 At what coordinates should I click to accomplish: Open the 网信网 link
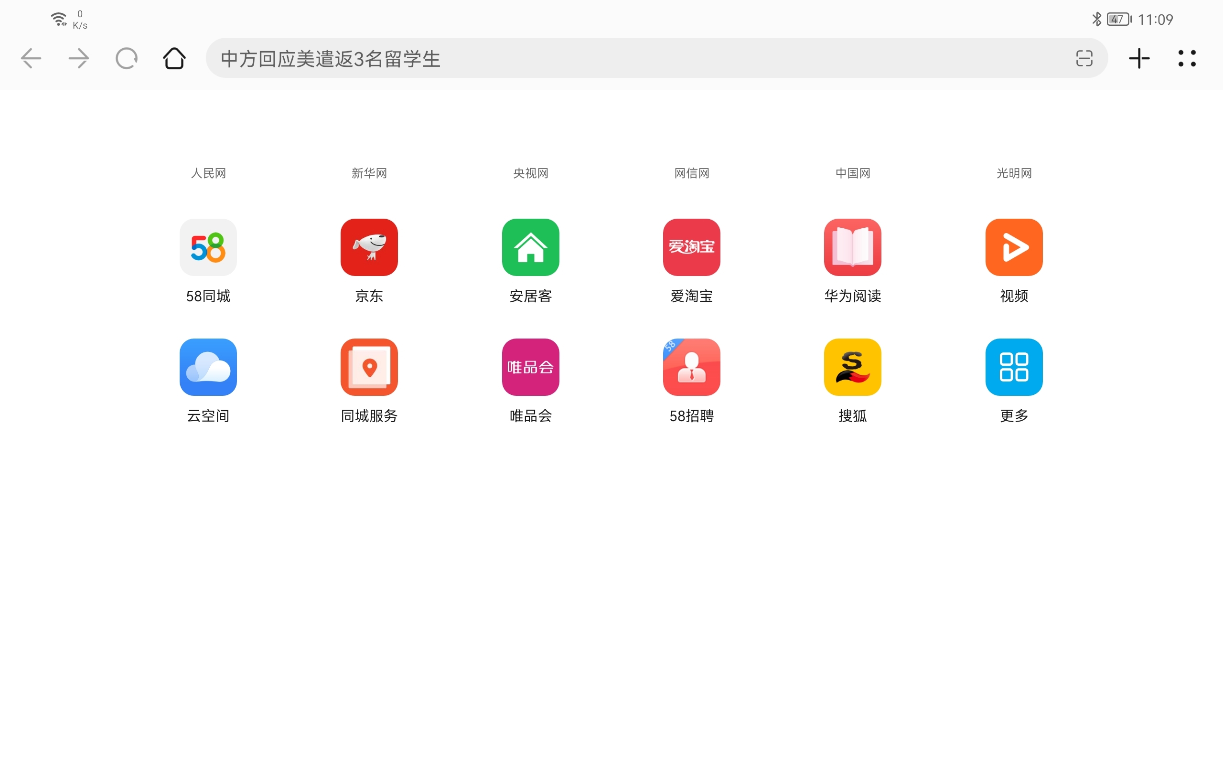tap(692, 173)
